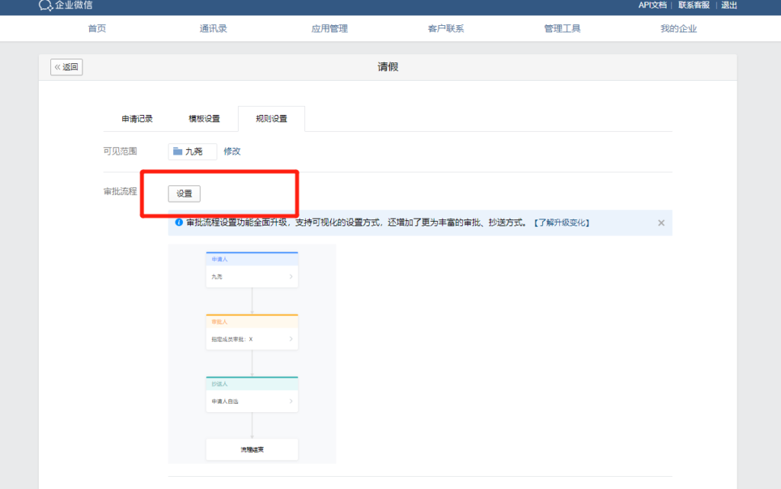Screen dimensions: 781x489
Task: Open the API文档 link at top
Action: coord(652,5)
